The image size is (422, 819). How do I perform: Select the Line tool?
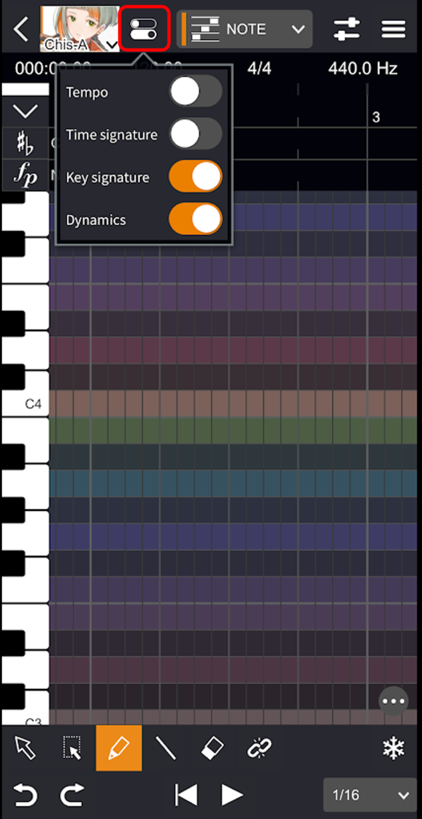(166, 748)
